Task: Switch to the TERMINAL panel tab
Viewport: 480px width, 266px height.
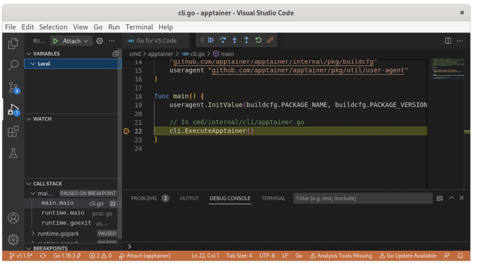Action: pyautogui.click(x=273, y=198)
